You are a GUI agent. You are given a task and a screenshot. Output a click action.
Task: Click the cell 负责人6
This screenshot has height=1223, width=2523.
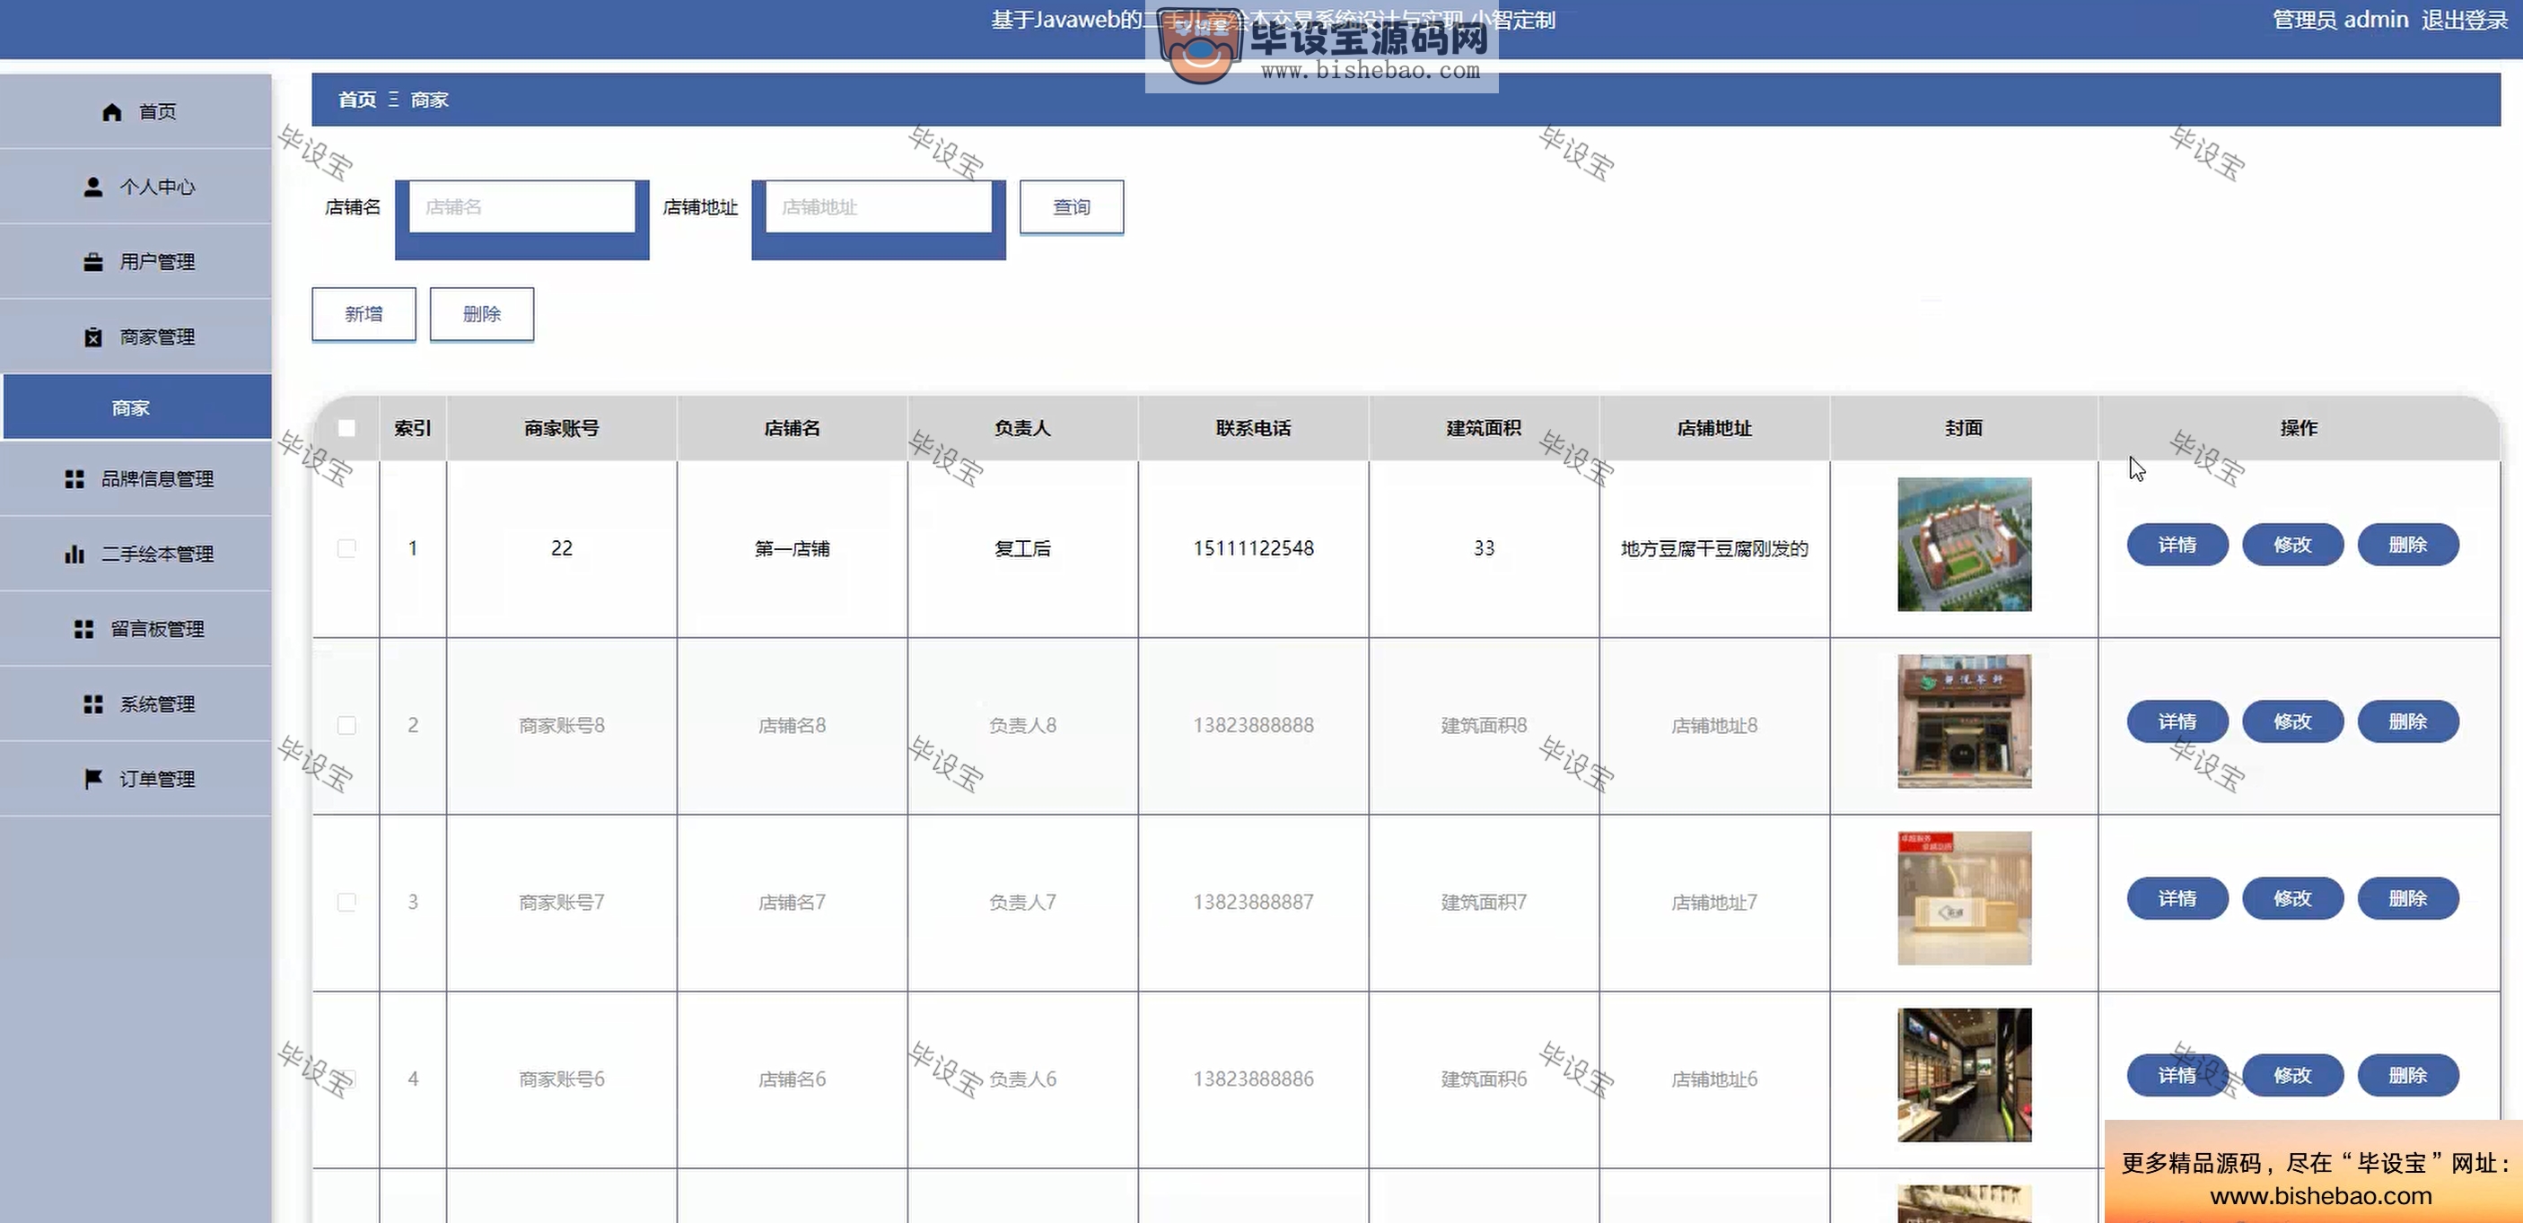[1022, 1079]
